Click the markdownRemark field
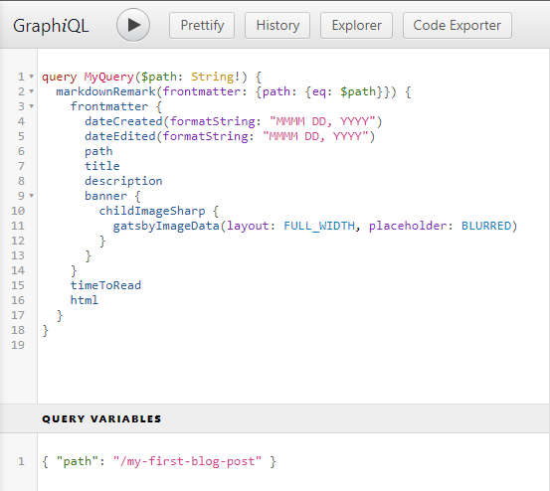The width and height of the screenshot is (550, 491). tap(105, 91)
